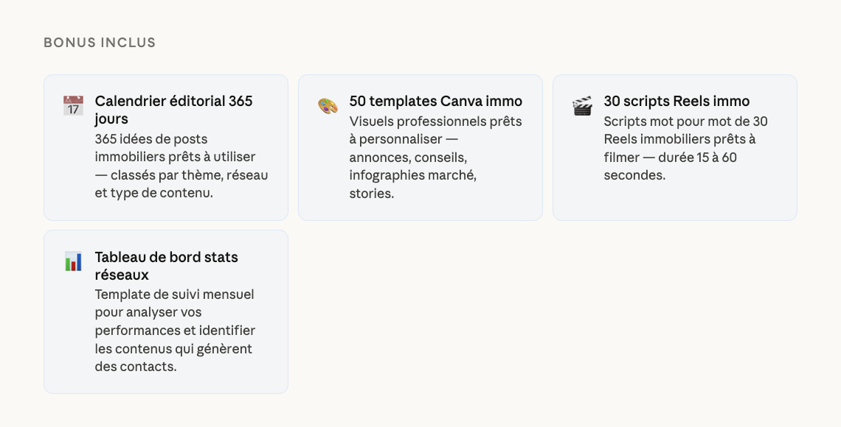Pick the stats dashboard bonus card
The width and height of the screenshot is (841, 427).
pyautogui.click(x=166, y=383)
